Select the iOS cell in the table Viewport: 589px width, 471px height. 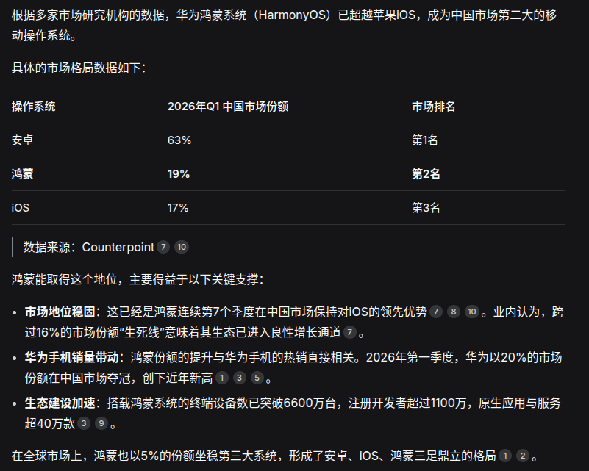(21, 207)
